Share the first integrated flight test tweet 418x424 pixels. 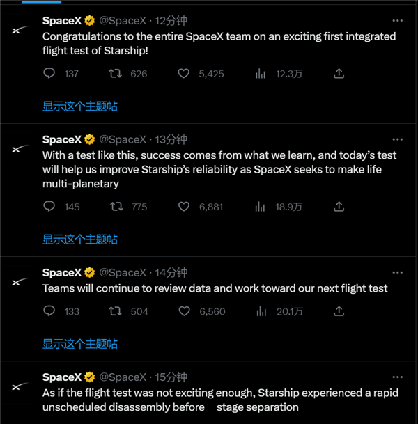(339, 73)
